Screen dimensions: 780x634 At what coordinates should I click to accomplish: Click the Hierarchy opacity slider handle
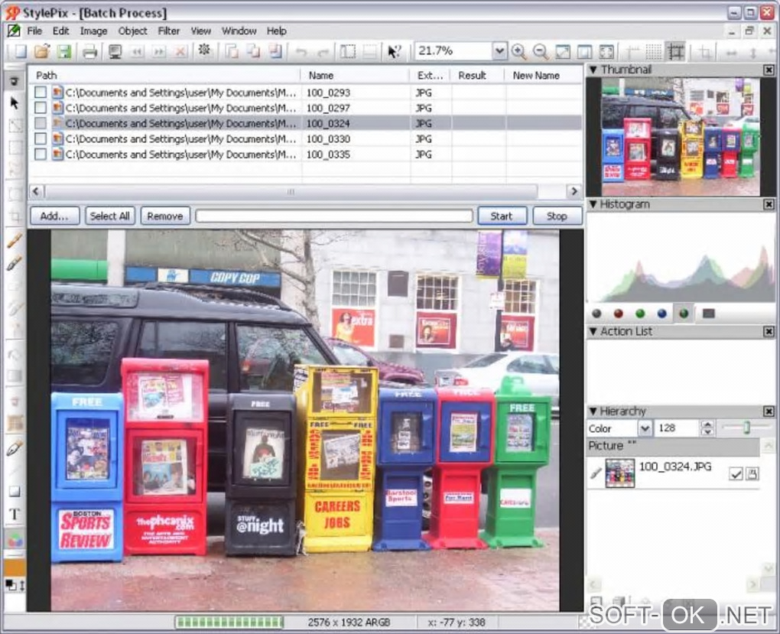point(746,428)
